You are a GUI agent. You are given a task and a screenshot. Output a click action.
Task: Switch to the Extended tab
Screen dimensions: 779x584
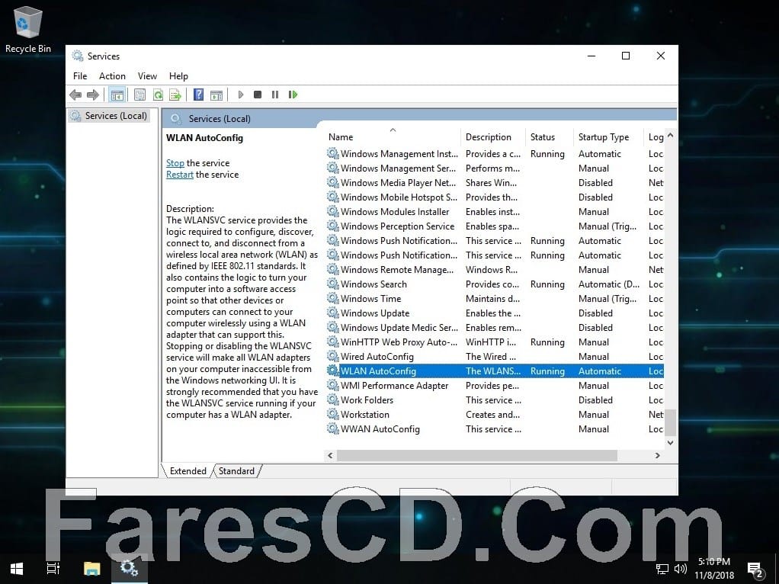(x=188, y=470)
